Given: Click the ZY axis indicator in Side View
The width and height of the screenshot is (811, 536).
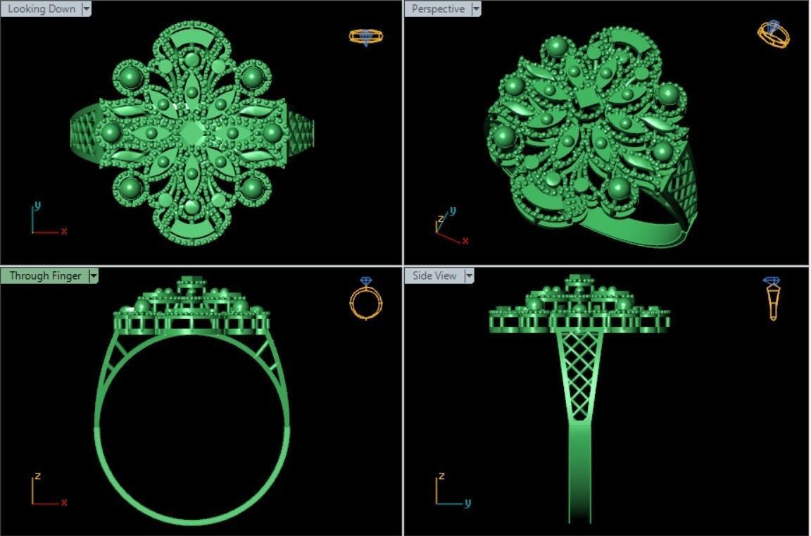Looking at the screenshot, I should 453,489.
